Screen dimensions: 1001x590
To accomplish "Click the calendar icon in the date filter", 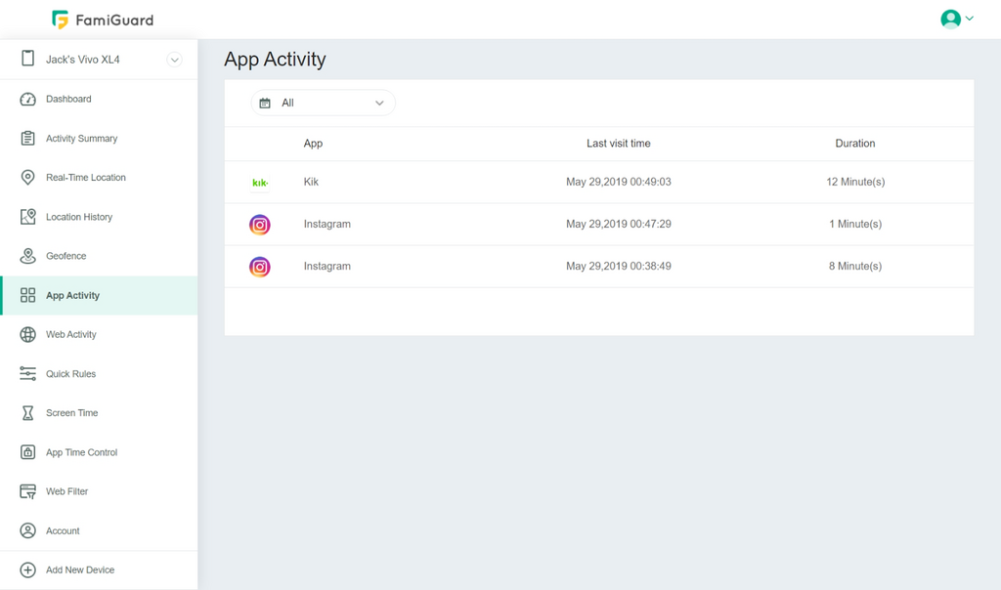I will pos(265,103).
